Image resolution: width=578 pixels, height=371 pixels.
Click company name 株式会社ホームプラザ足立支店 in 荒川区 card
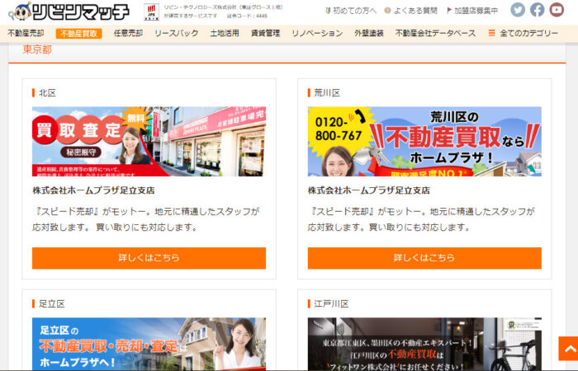coord(369,190)
